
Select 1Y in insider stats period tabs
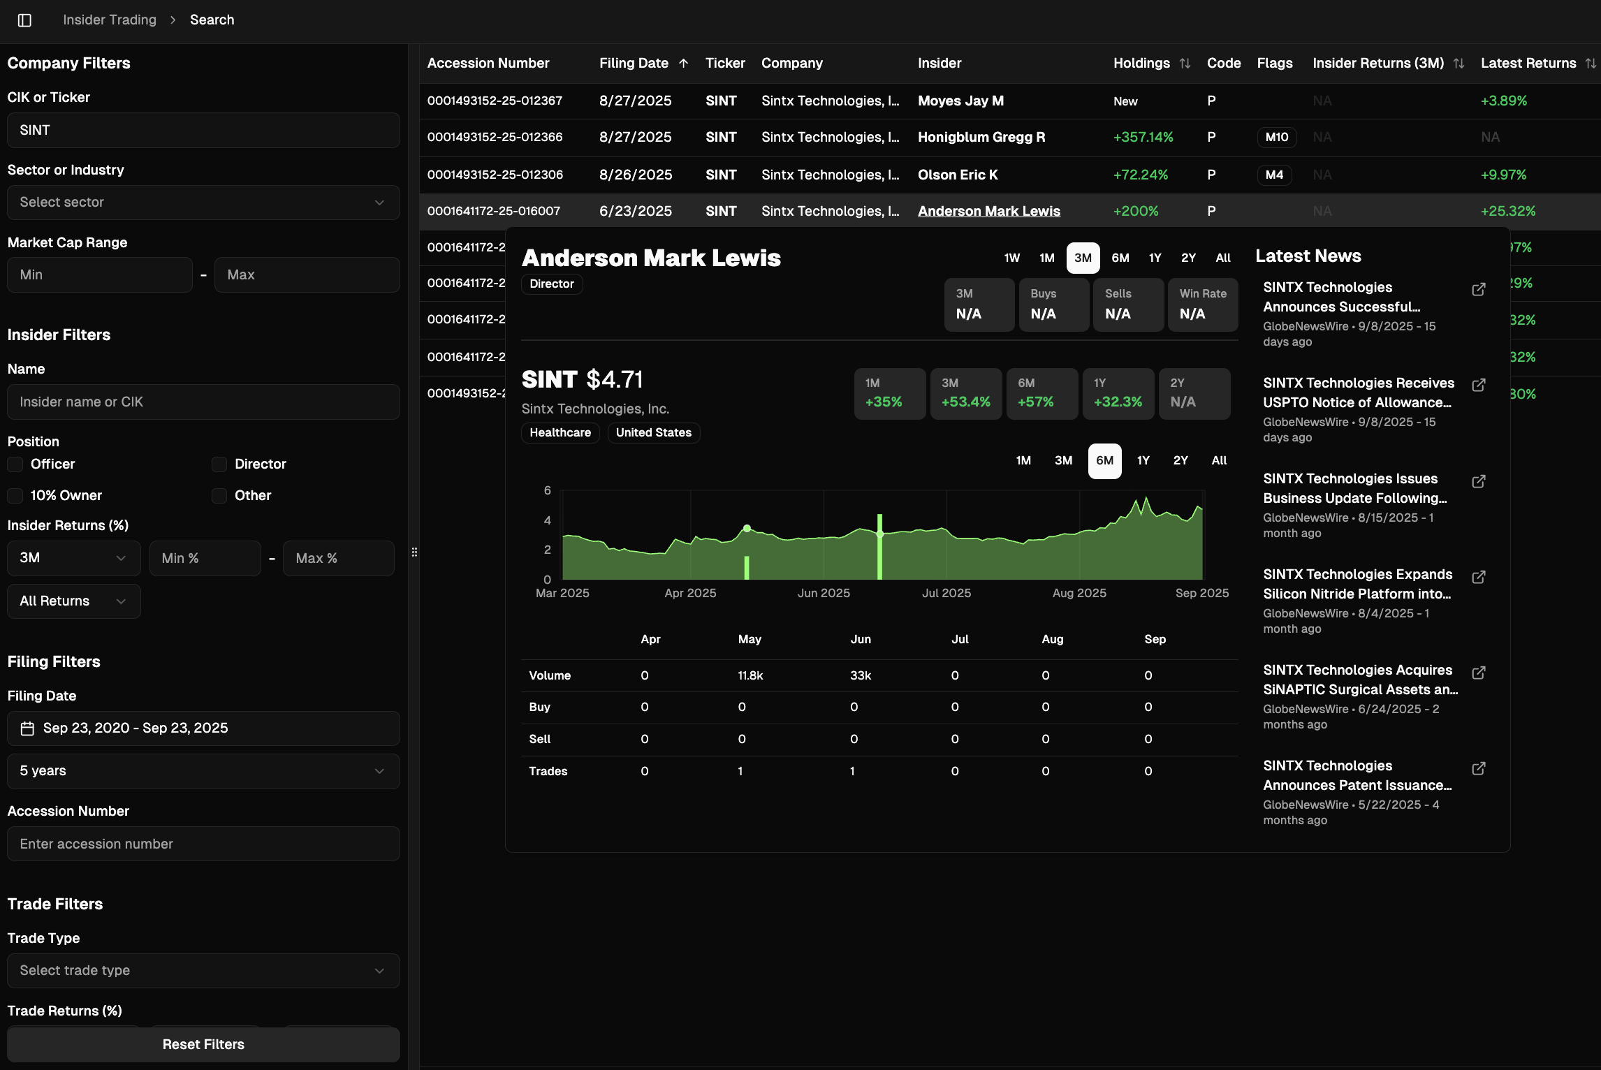tap(1155, 258)
